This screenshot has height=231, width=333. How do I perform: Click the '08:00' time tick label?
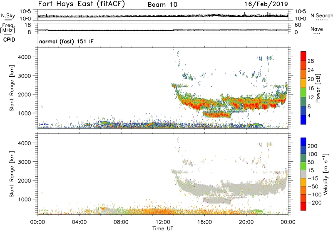[x=121, y=222]
